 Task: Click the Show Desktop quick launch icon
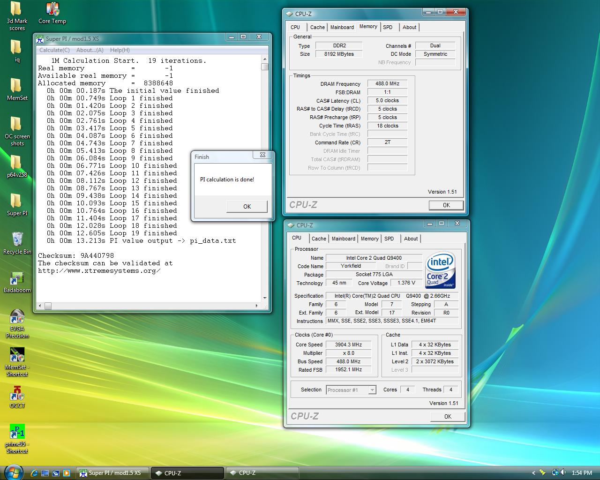(45, 473)
